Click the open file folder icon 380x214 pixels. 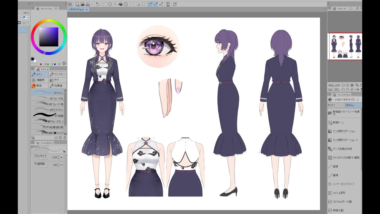[x=83, y=4]
